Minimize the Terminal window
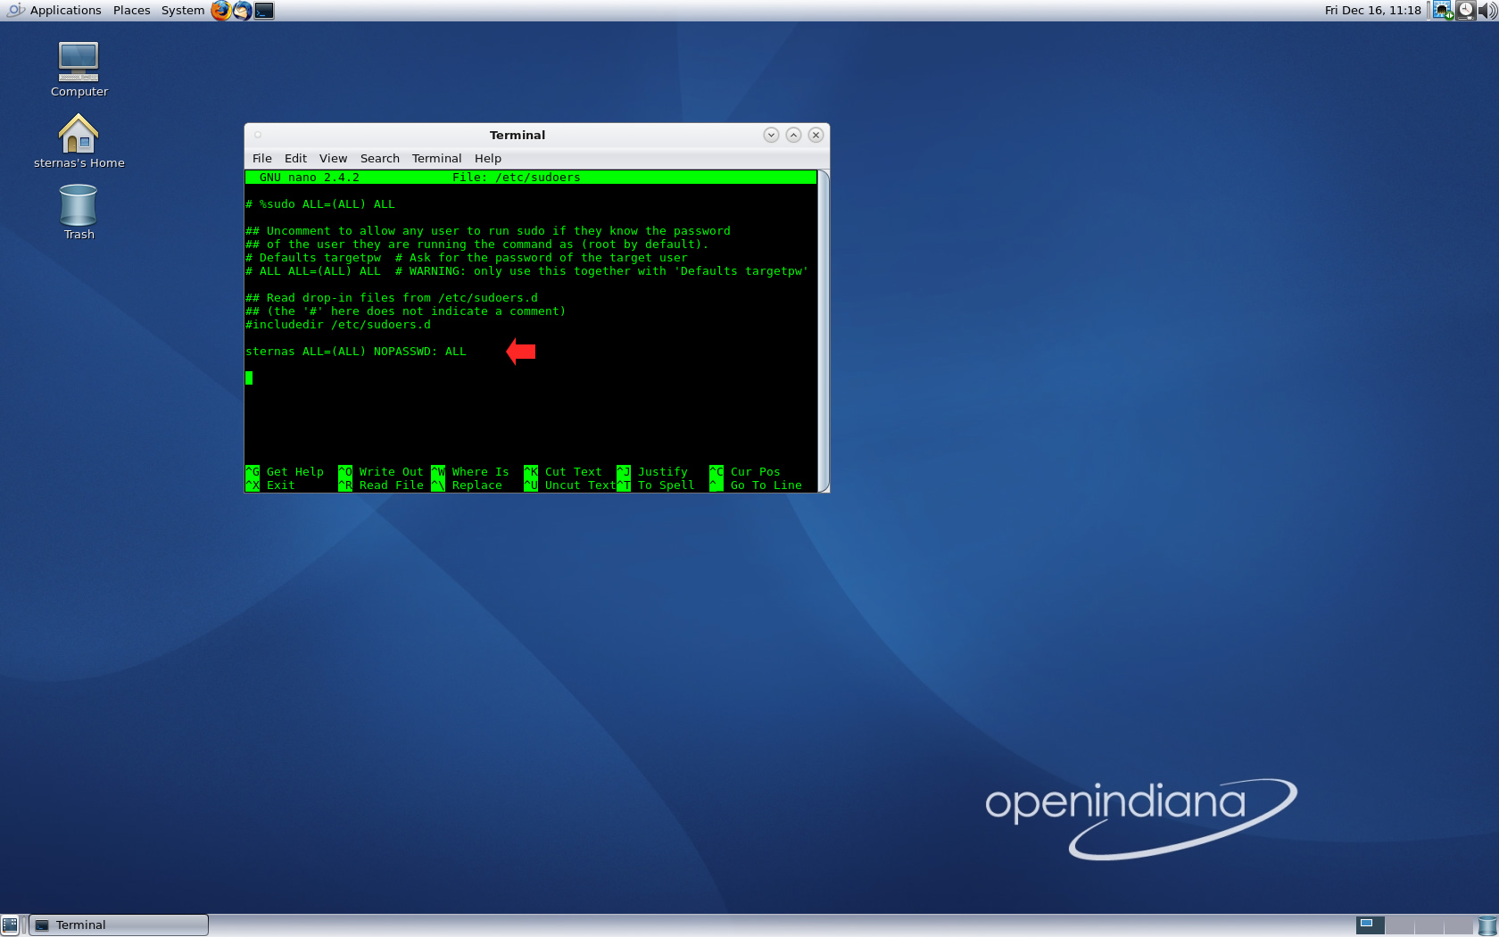The width and height of the screenshot is (1499, 937). [771, 135]
